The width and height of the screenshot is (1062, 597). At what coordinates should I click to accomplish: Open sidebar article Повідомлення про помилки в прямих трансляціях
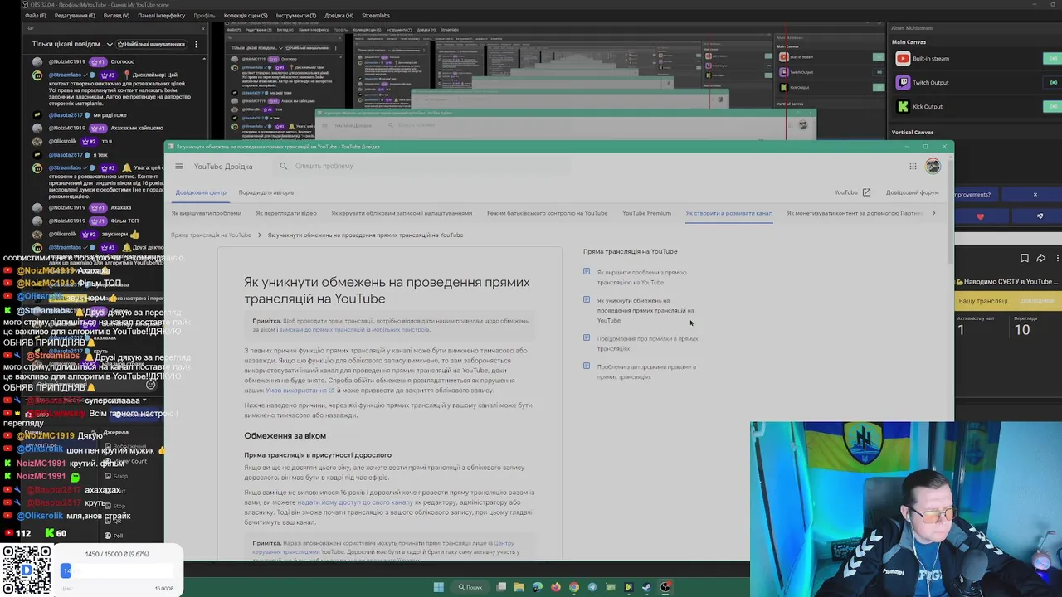click(x=647, y=343)
